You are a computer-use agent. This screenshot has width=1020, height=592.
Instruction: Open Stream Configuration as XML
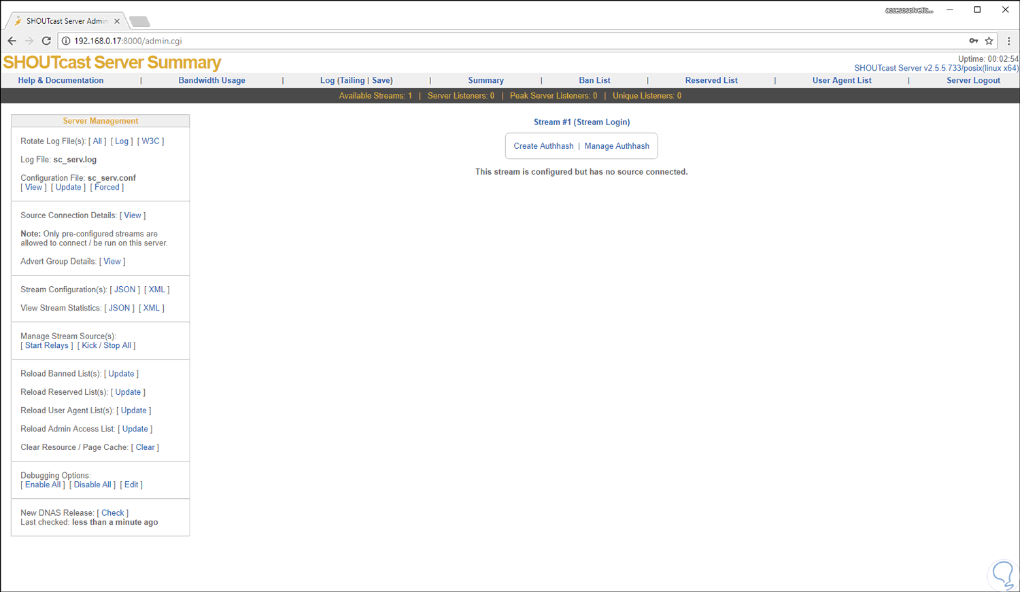point(157,290)
